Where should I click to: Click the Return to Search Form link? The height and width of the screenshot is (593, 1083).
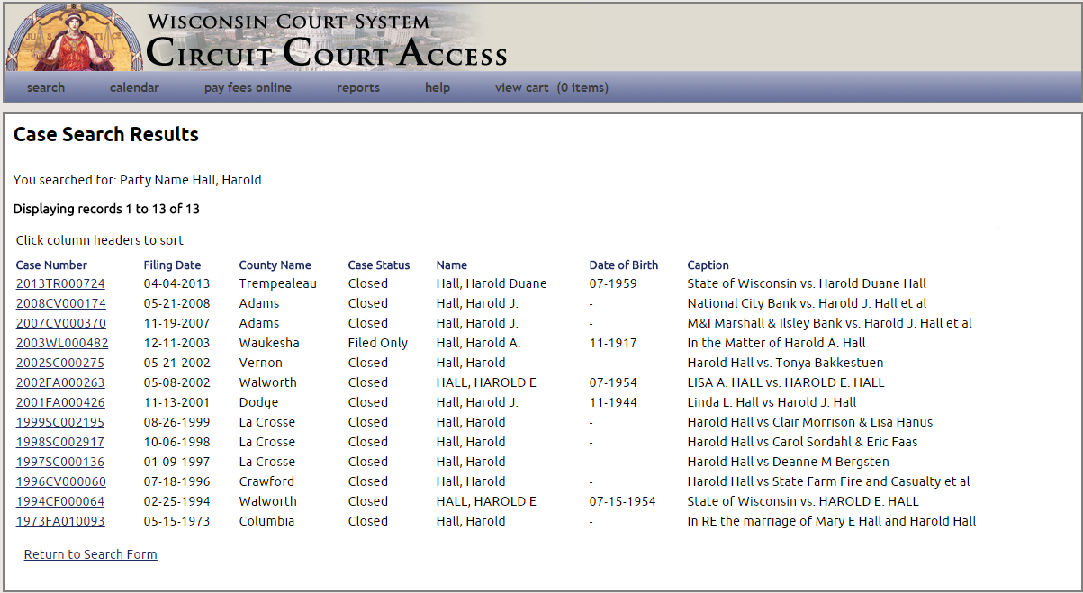click(91, 554)
